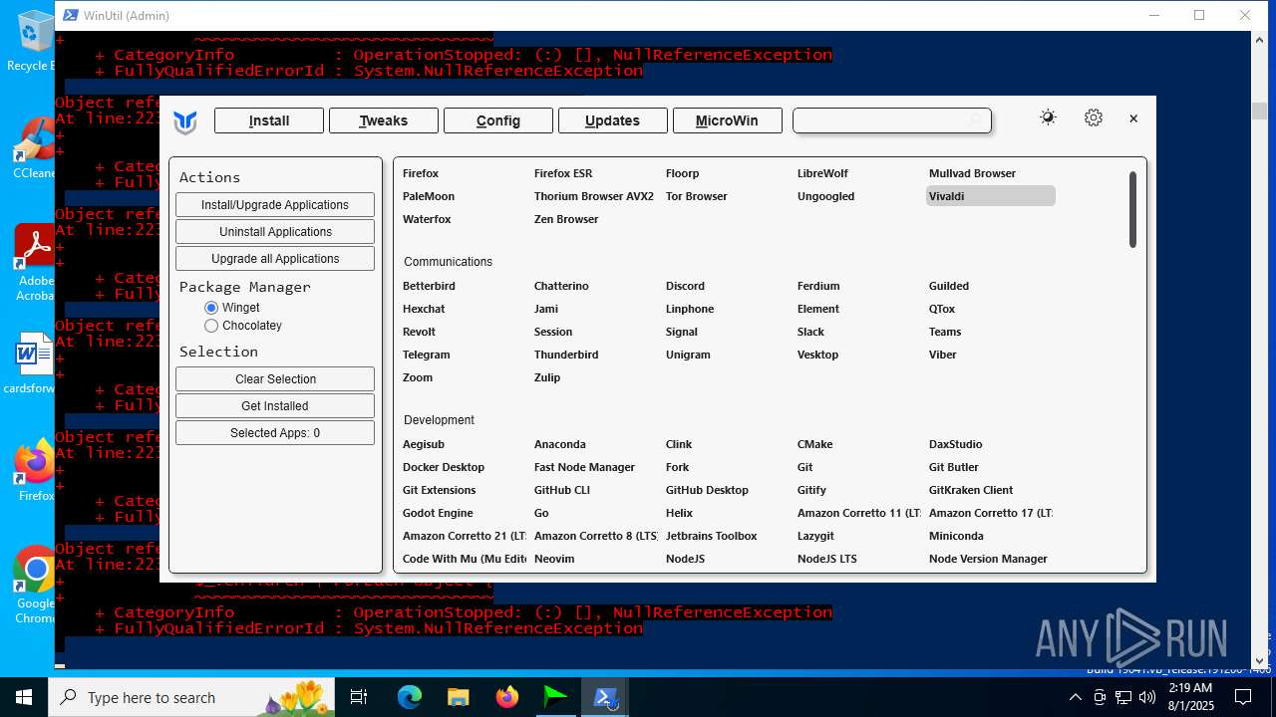Viewport: 1276px width, 717px height.
Task: Click the search magnifier icon in search box
Action: coord(976,120)
